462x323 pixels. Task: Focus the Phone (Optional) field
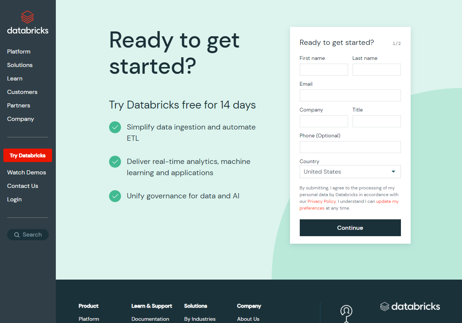(350, 147)
